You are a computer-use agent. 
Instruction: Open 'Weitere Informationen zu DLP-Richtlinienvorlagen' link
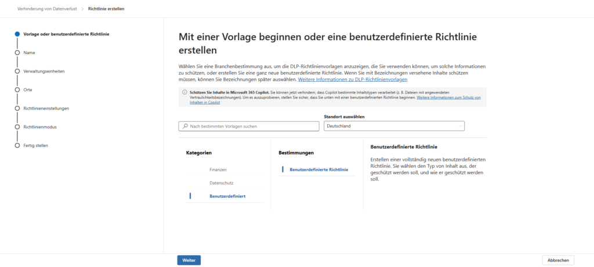(353, 80)
